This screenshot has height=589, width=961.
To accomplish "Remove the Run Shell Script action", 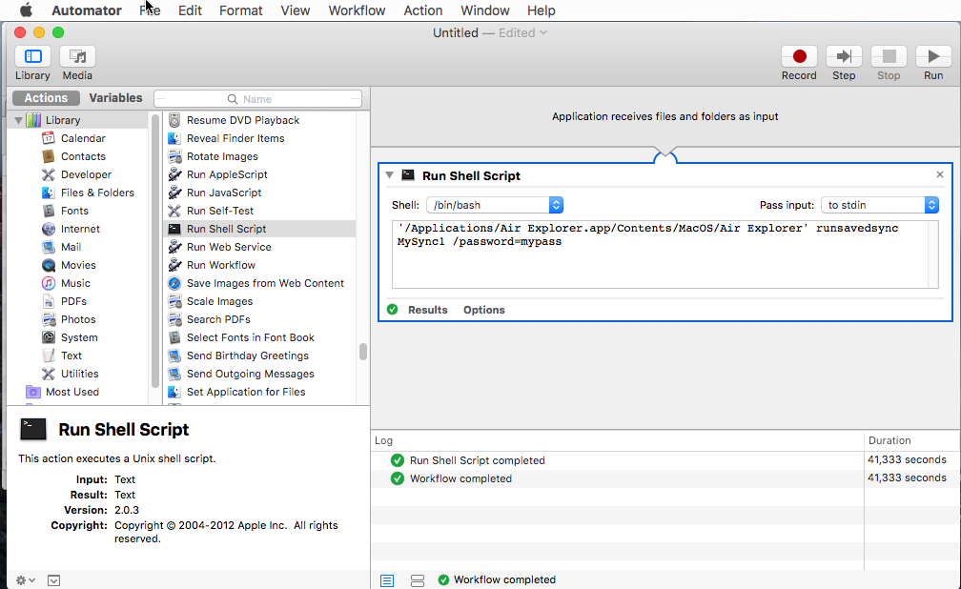I will pyautogui.click(x=940, y=174).
